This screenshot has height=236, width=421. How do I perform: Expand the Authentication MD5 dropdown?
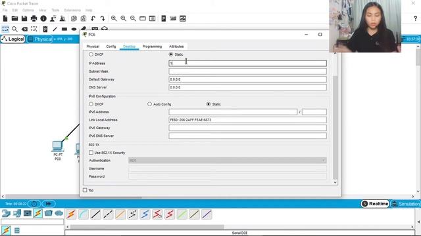click(228, 160)
